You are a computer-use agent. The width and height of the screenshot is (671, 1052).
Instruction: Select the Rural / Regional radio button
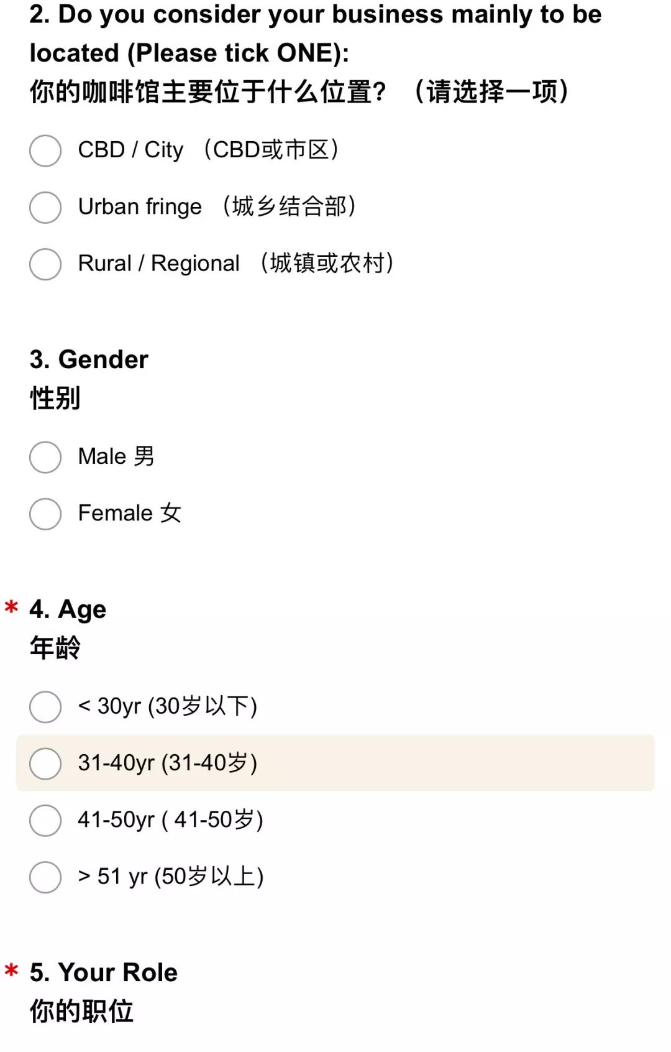pyautogui.click(x=45, y=264)
